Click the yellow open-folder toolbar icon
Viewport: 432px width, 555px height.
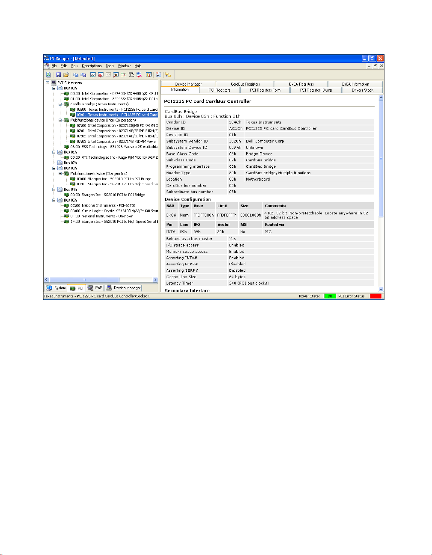tap(66, 74)
